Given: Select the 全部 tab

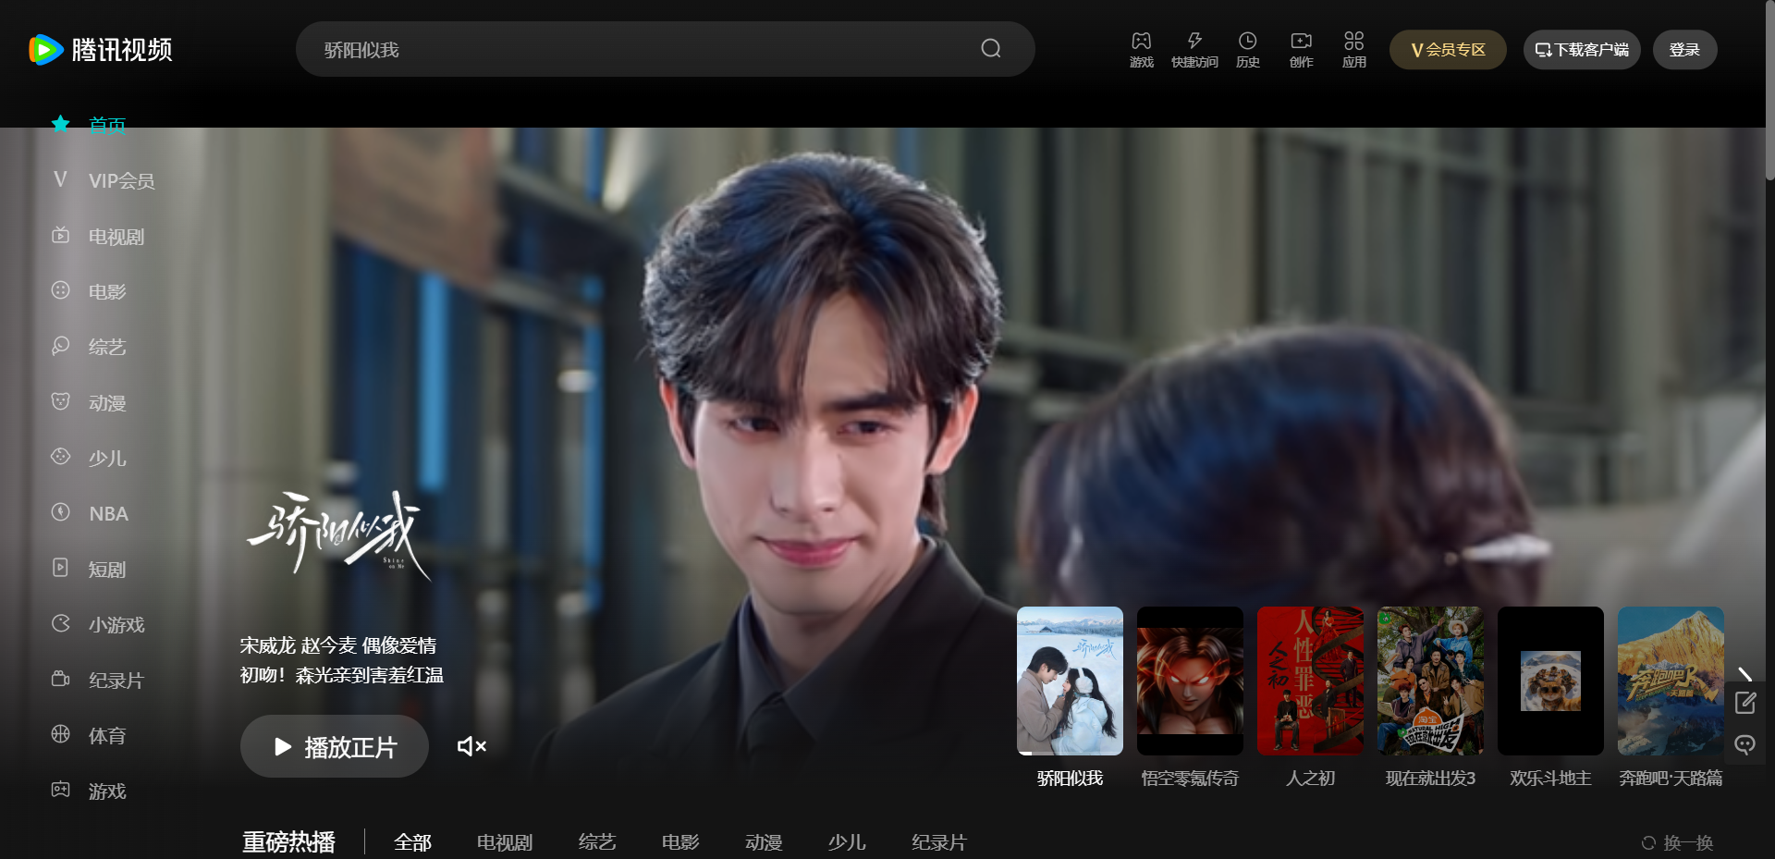Looking at the screenshot, I should pyautogui.click(x=412, y=842).
